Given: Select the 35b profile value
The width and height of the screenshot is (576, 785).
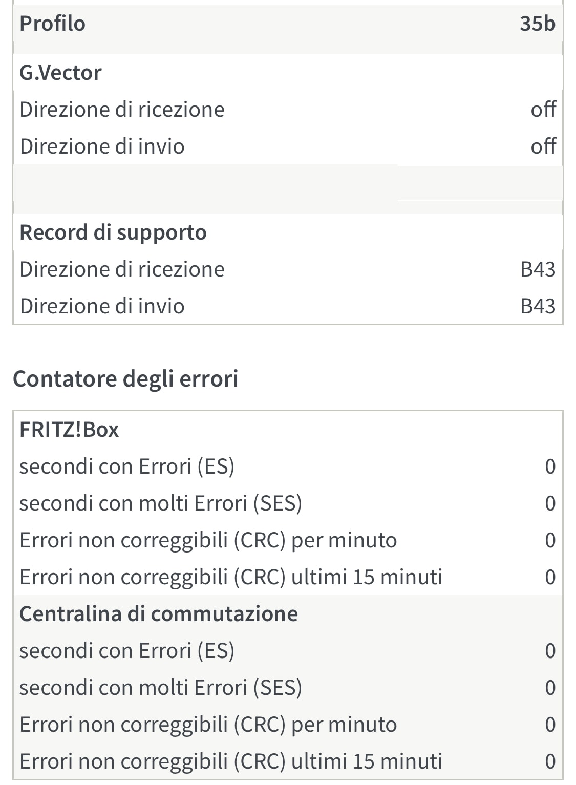Looking at the screenshot, I should pos(537,24).
